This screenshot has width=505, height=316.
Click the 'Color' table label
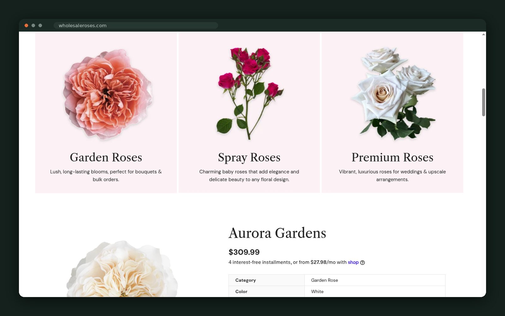pos(241,292)
